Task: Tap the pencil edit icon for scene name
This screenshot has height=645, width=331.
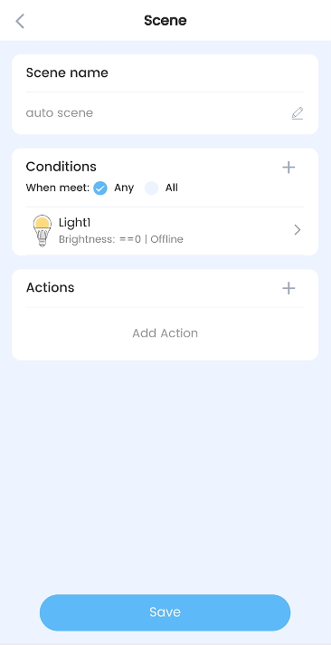Action: [298, 113]
